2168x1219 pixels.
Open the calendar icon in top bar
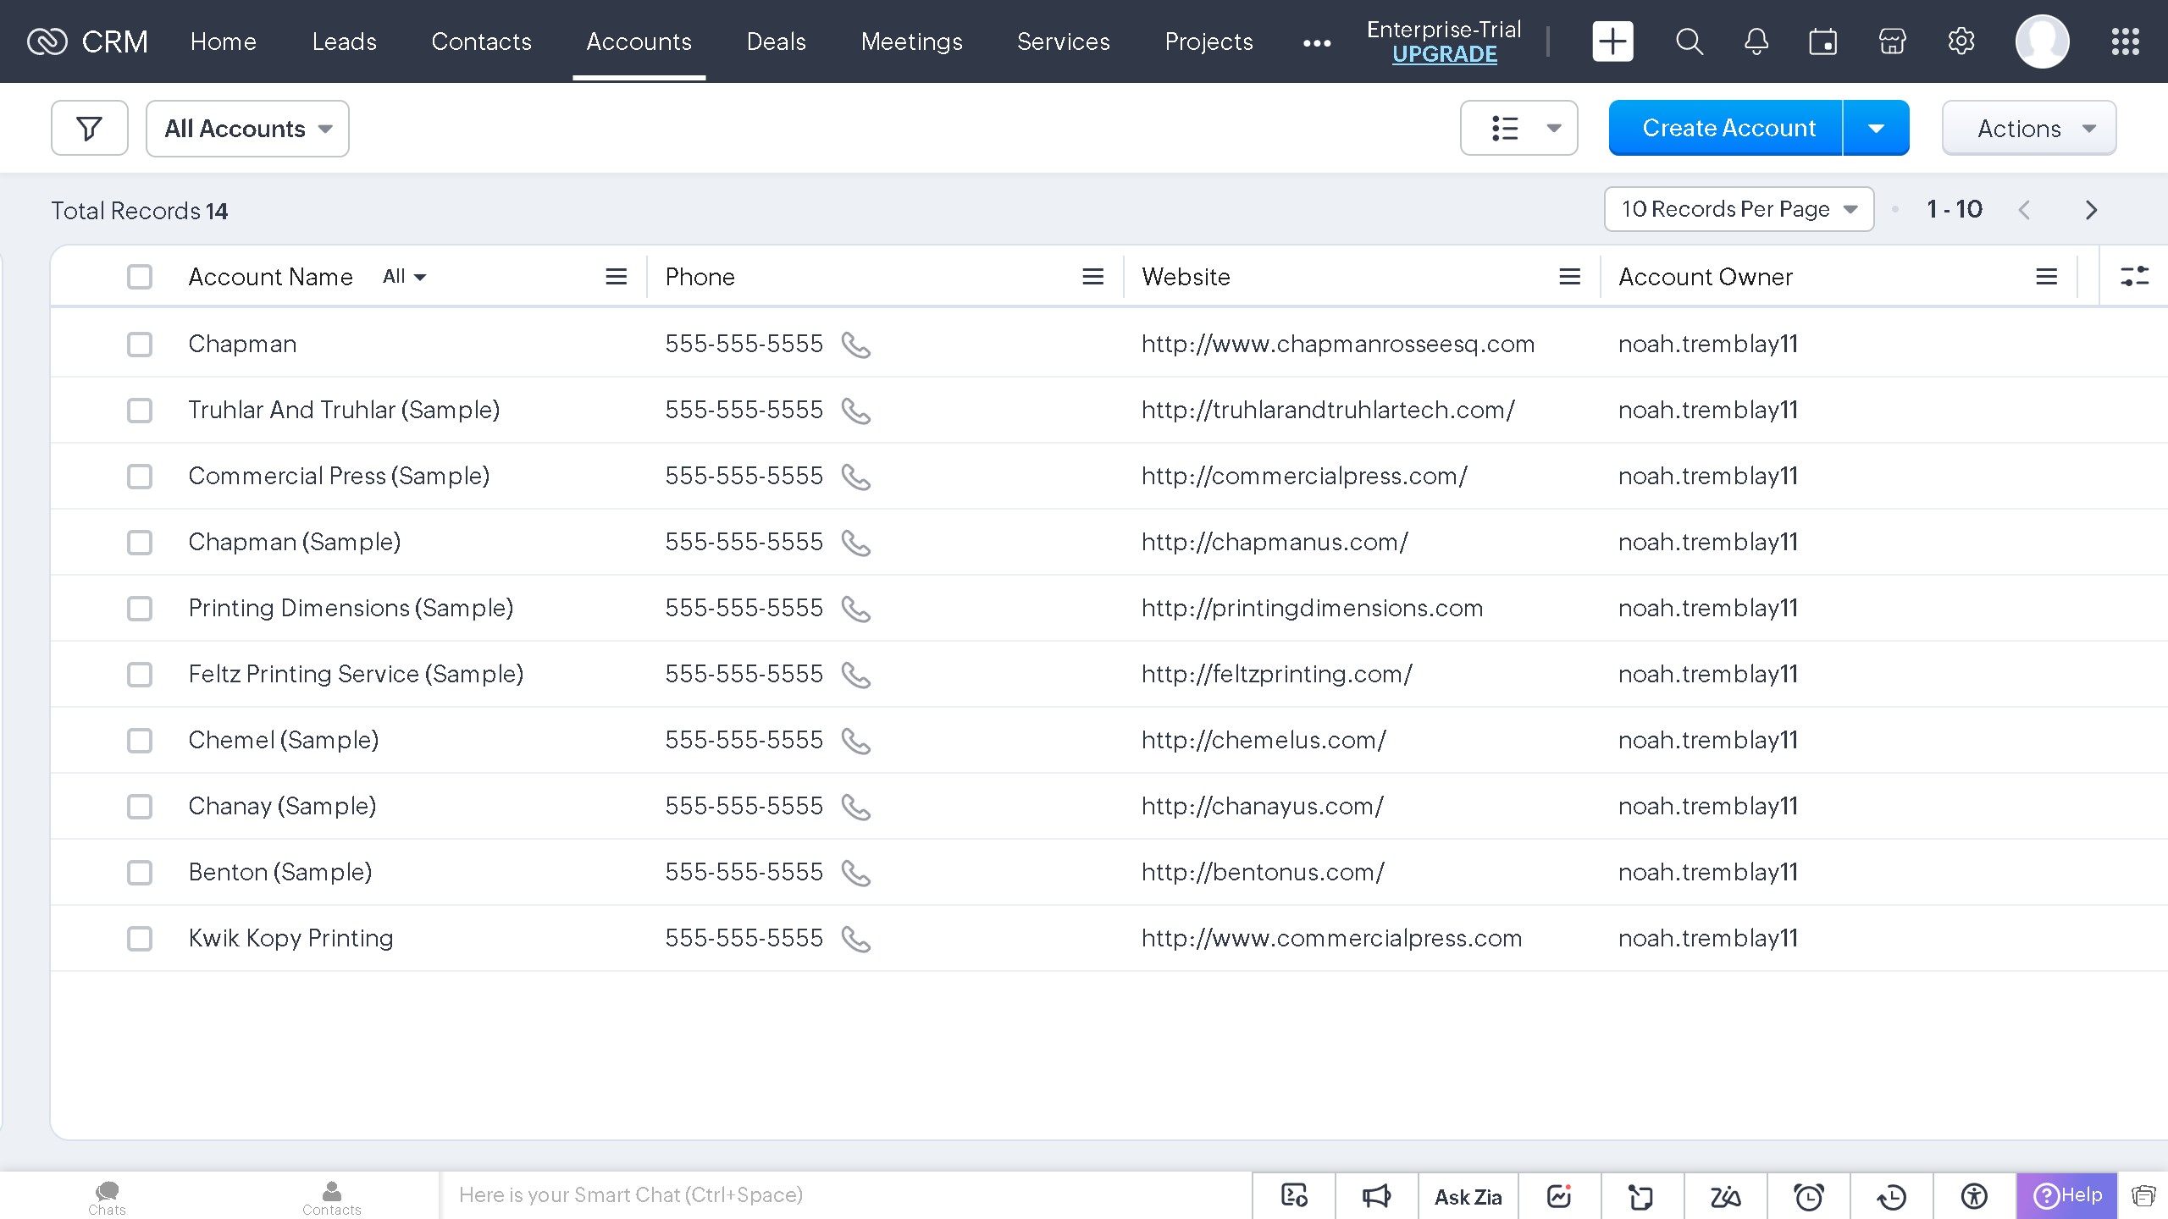coord(1822,41)
